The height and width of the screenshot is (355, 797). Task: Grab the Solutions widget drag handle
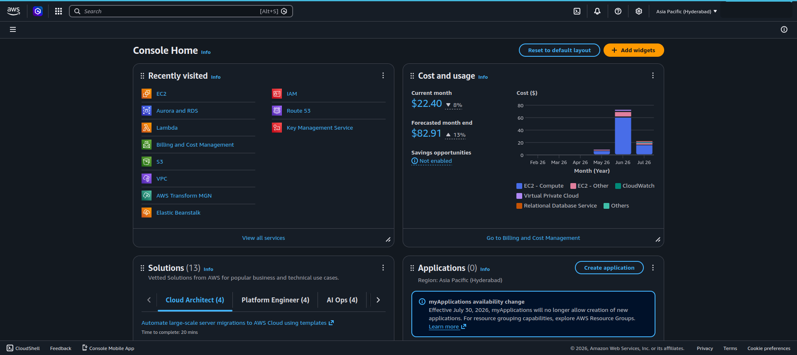point(142,268)
